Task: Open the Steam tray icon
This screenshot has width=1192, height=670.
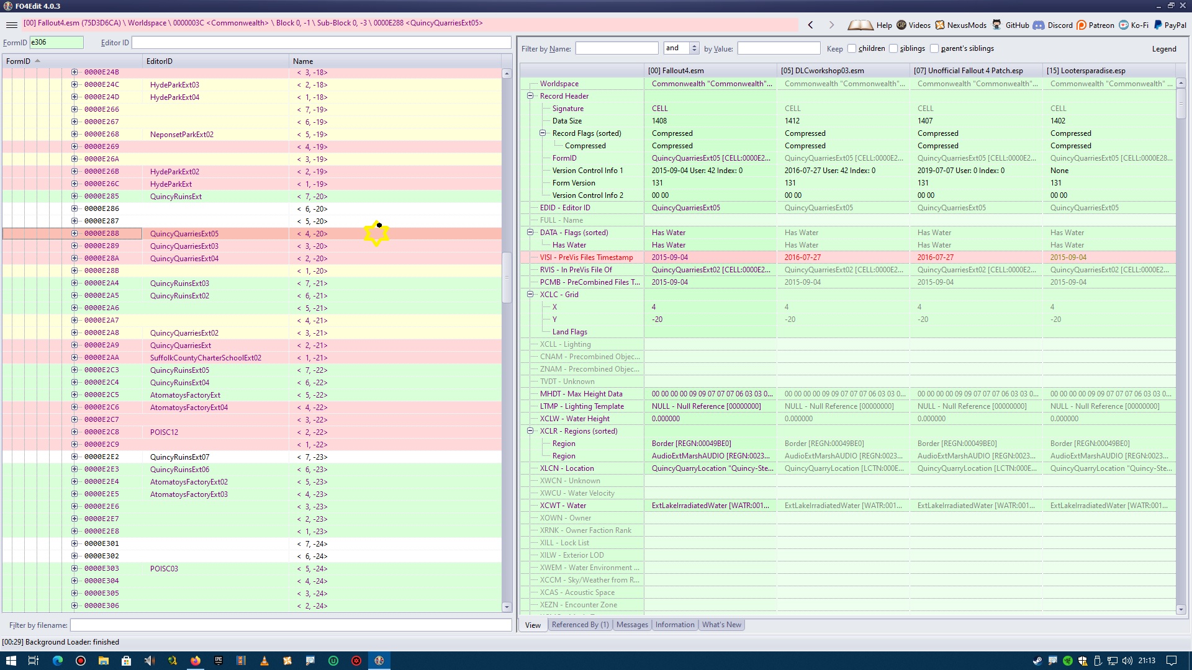Action: (1037, 661)
